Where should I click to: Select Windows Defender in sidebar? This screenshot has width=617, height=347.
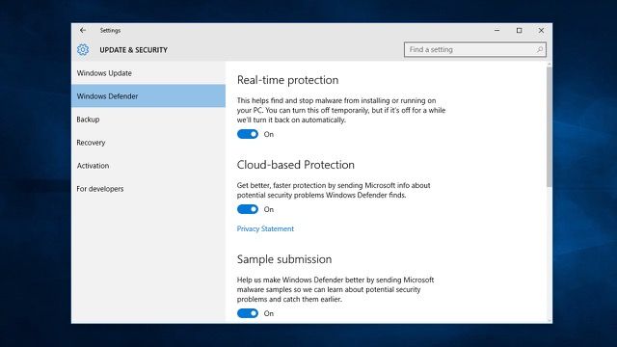[x=148, y=96]
